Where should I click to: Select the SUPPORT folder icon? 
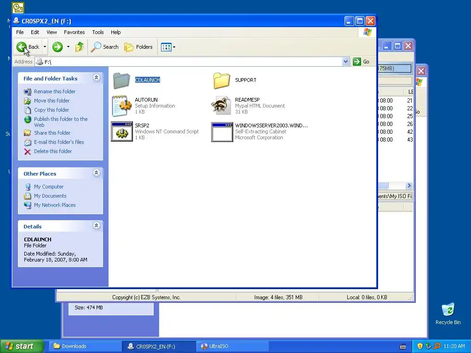coord(222,80)
